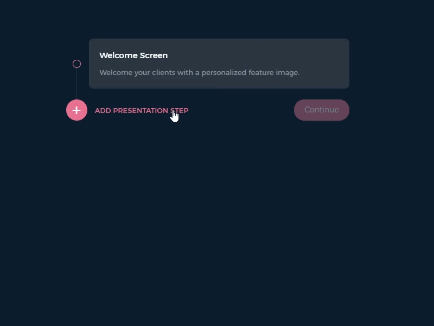Viewport: 434px width, 326px height.
Task: Click 'personalized feature image' in the card description
Action: pyautogui.click(x=251, y=73)
